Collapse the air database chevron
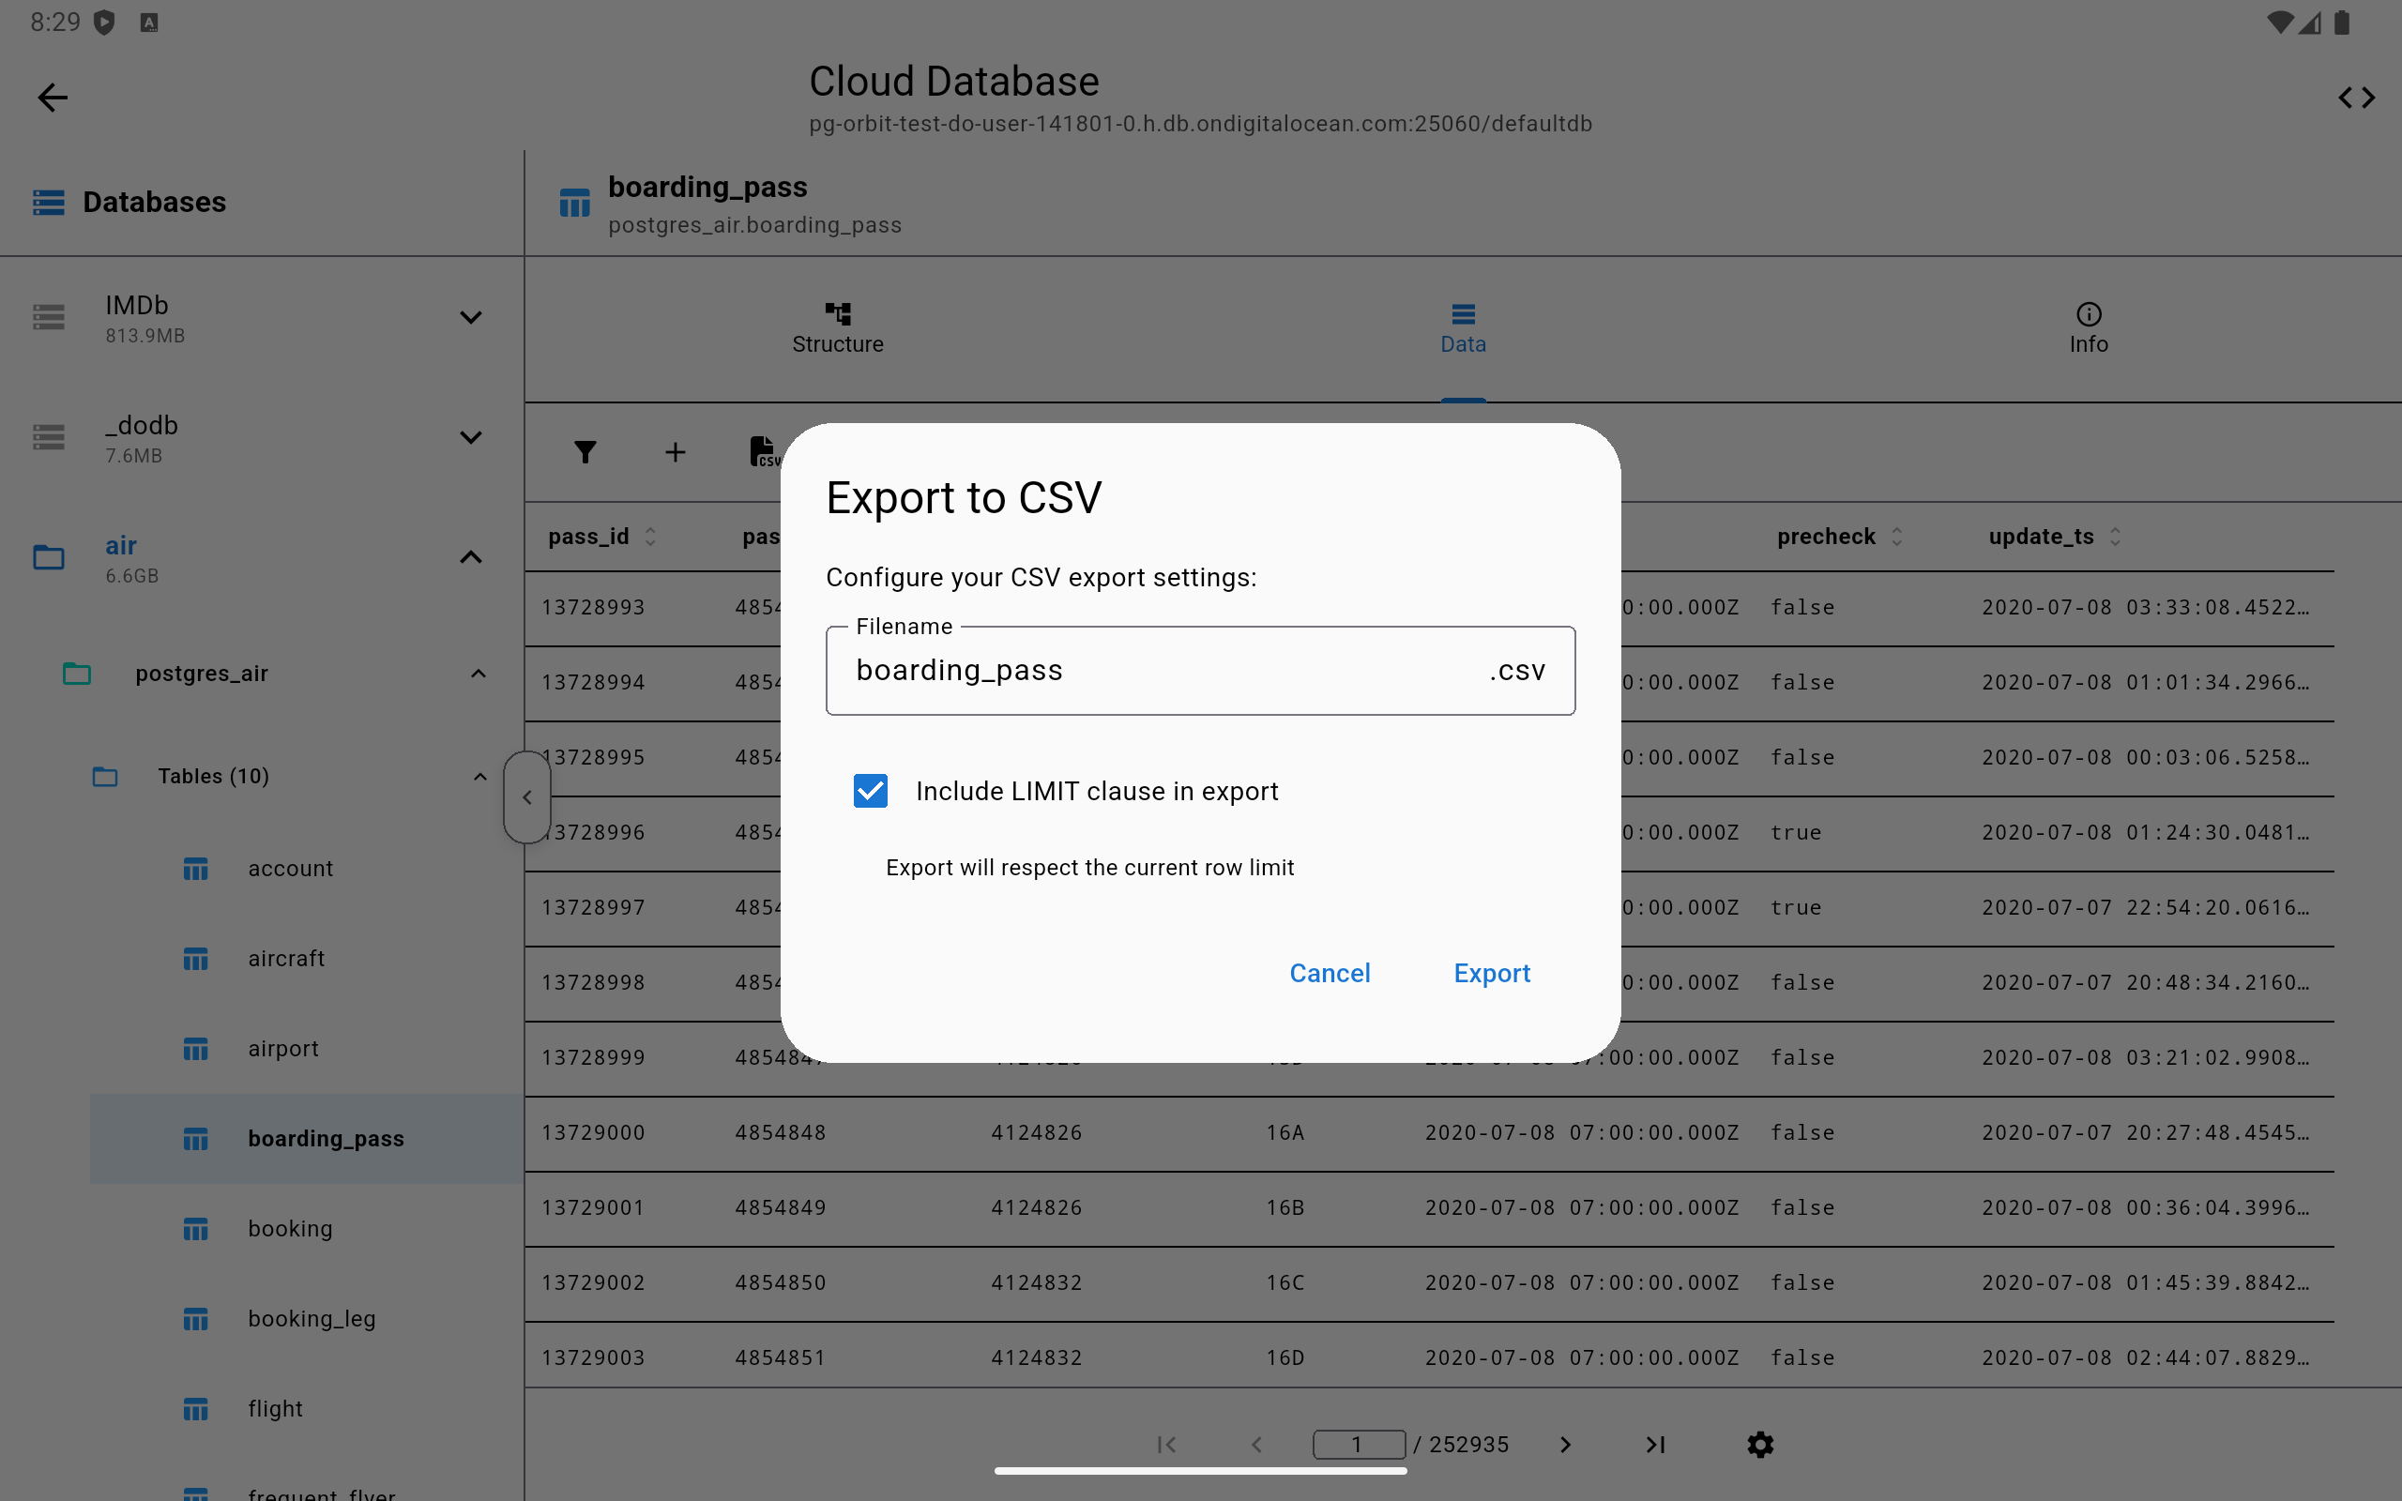 tap(470, 557)
